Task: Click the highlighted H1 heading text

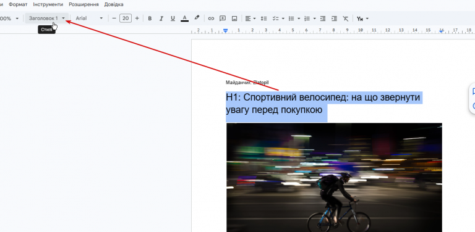Action: (323, 104)
